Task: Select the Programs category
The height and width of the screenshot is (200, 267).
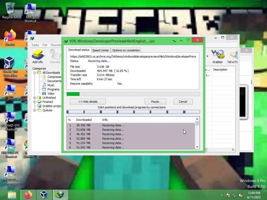Action: pos(51,89)
